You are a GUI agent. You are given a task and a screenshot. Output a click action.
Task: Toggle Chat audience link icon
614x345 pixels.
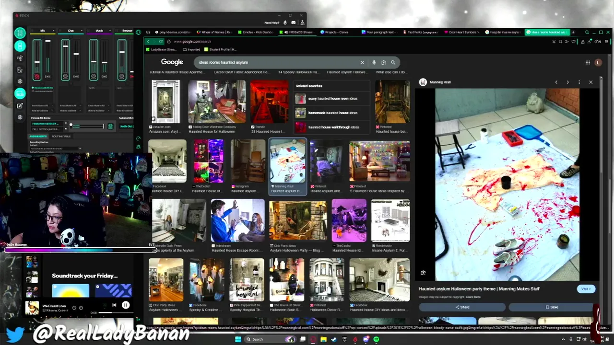(76, 76)
